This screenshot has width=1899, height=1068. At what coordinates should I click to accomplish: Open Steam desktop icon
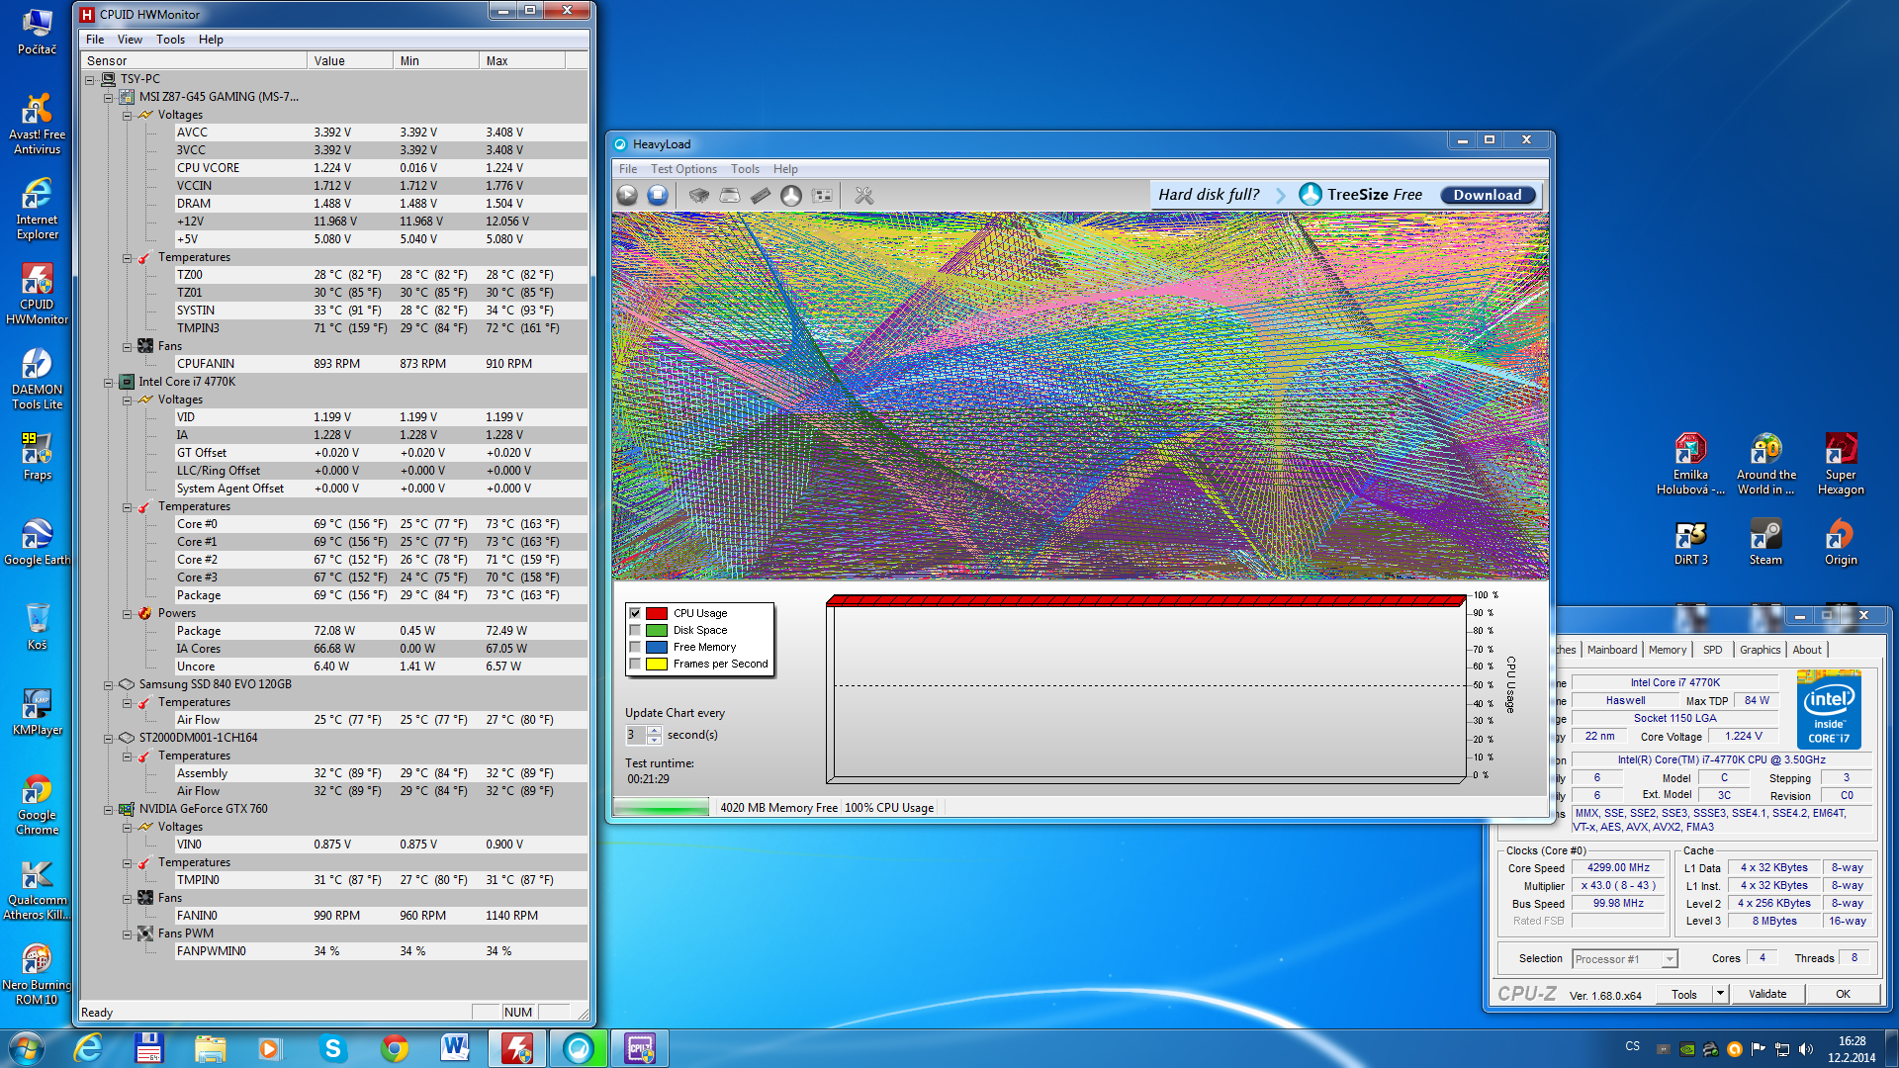1765,541
